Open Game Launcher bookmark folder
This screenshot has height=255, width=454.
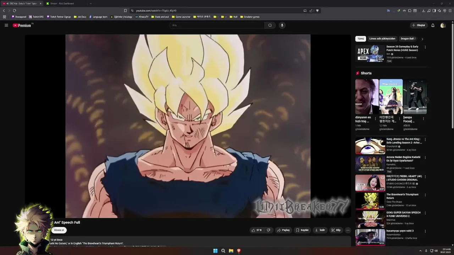pyautogui.click(x=181, y=17)
